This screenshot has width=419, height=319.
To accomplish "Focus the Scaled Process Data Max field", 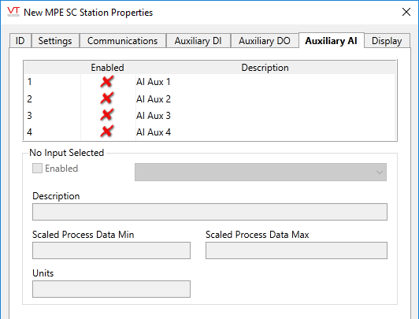I will (x=296, y=250).
